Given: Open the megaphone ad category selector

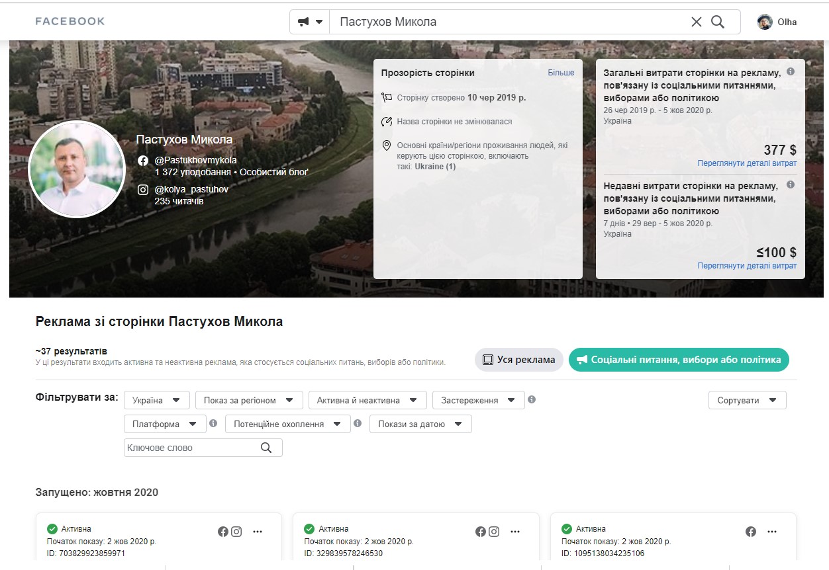Looking at the screenshot, I should click(x=310, y=22).
